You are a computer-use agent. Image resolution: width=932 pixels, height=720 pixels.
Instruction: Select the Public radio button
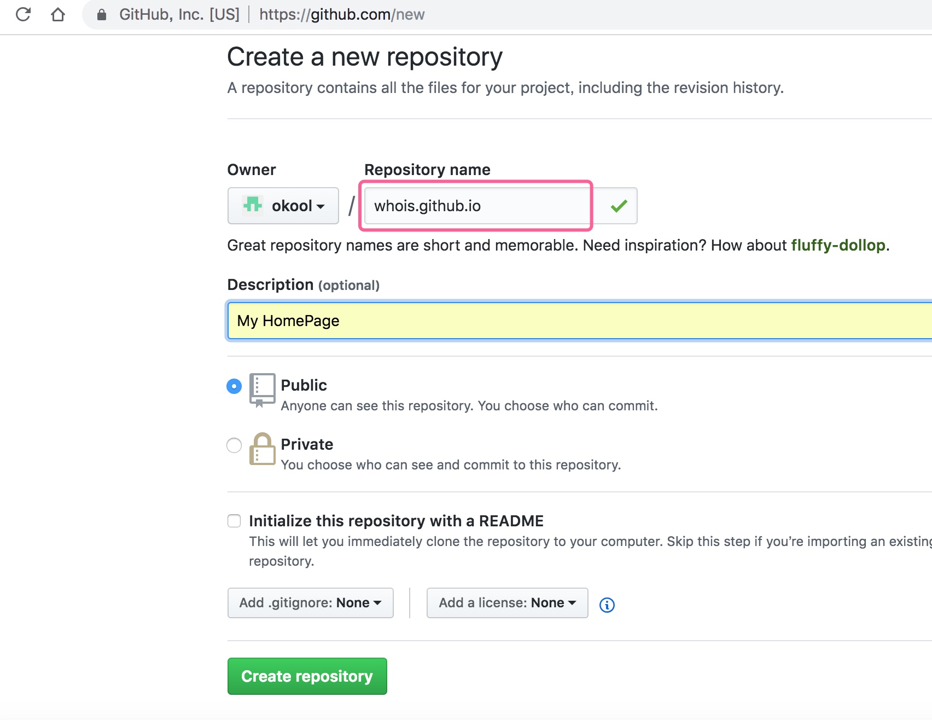(x=234, y=386)
